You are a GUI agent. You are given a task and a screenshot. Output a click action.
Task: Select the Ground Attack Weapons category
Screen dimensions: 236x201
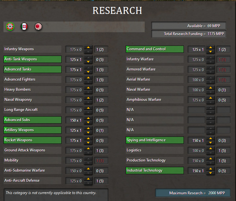click(x=32, y=150)
